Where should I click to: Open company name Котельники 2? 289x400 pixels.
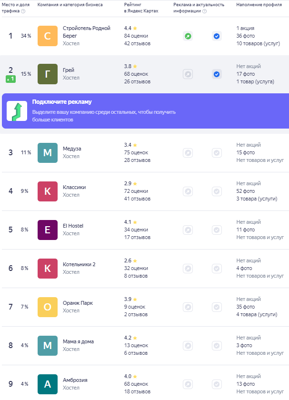click(79, 264)
